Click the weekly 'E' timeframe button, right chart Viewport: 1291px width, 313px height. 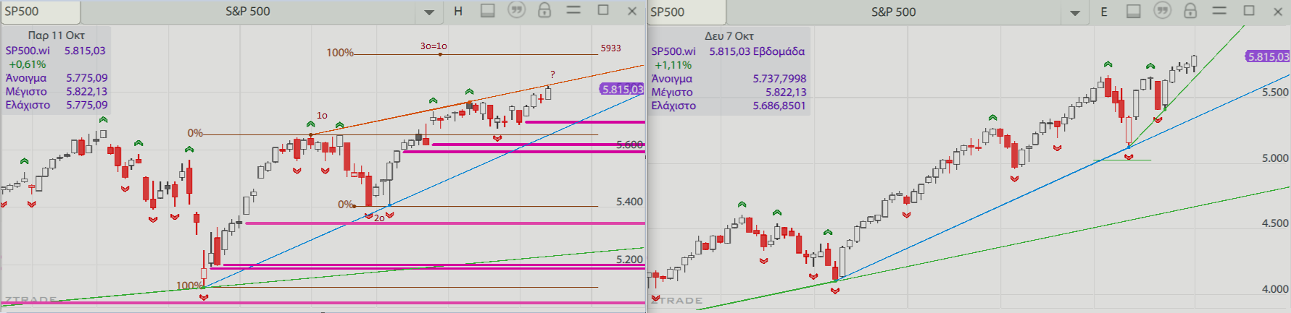(x=1104, y=12)
